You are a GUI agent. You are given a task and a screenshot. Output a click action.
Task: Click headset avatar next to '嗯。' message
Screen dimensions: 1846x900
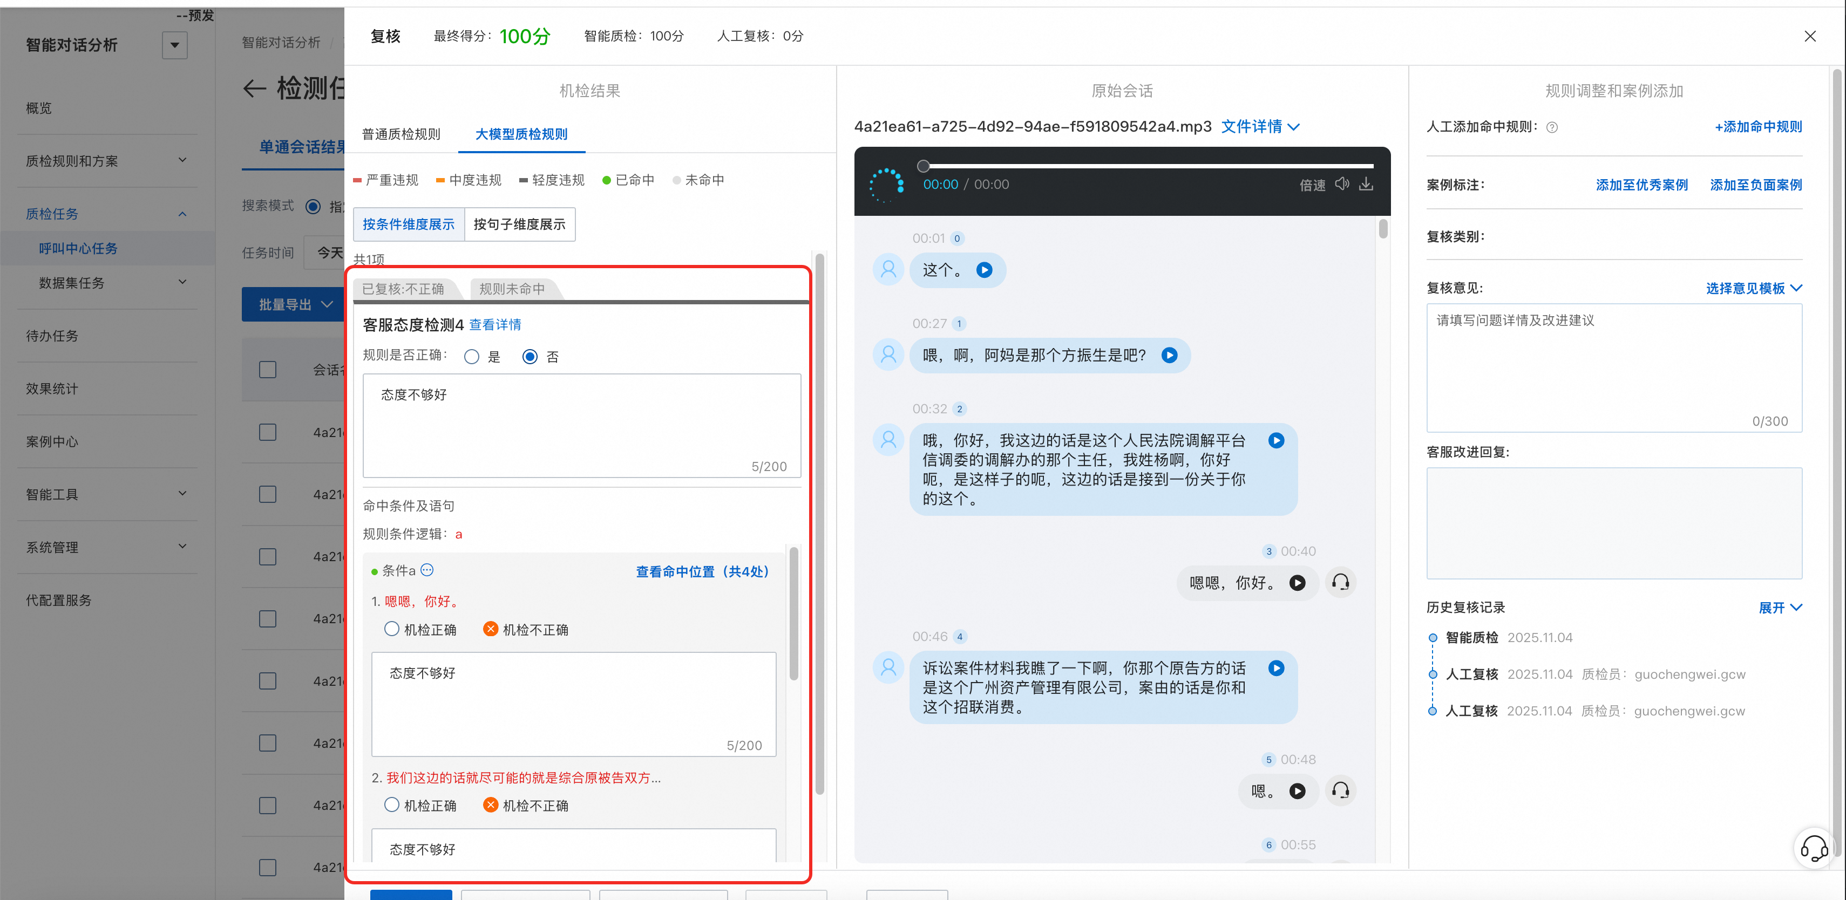click(x=1340, y=790)
